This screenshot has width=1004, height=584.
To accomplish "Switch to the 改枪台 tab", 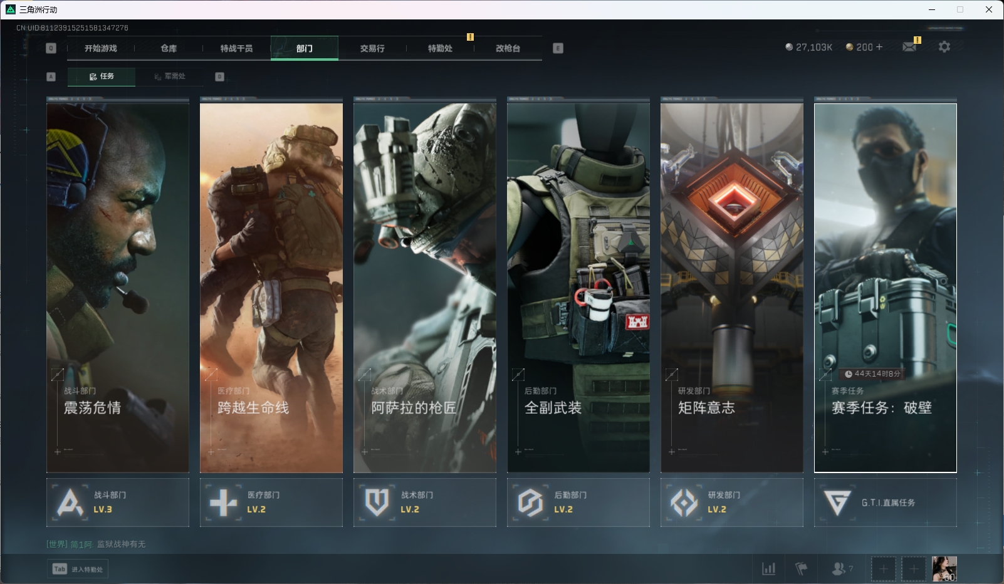I will [508, 48].
